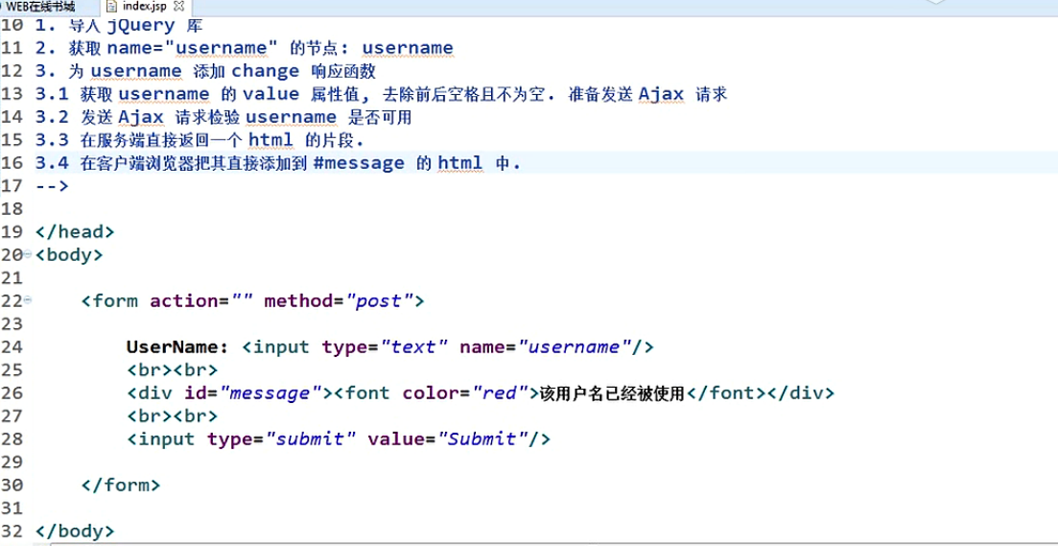Click the type="text" attribute on line 24
This screenshot has width=1058, height=546.
pyautogui.click(x=386, y=347)
